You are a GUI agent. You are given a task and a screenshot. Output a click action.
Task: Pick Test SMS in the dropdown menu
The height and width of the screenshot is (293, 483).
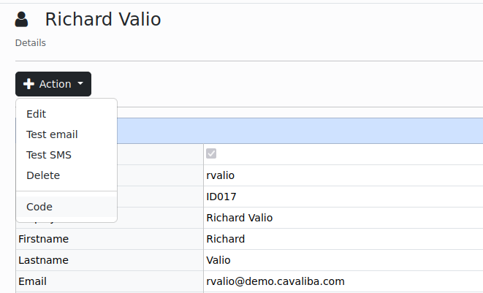(49, 155)
